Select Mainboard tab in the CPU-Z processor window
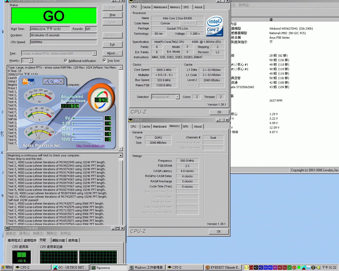 [x=160, y=7]
